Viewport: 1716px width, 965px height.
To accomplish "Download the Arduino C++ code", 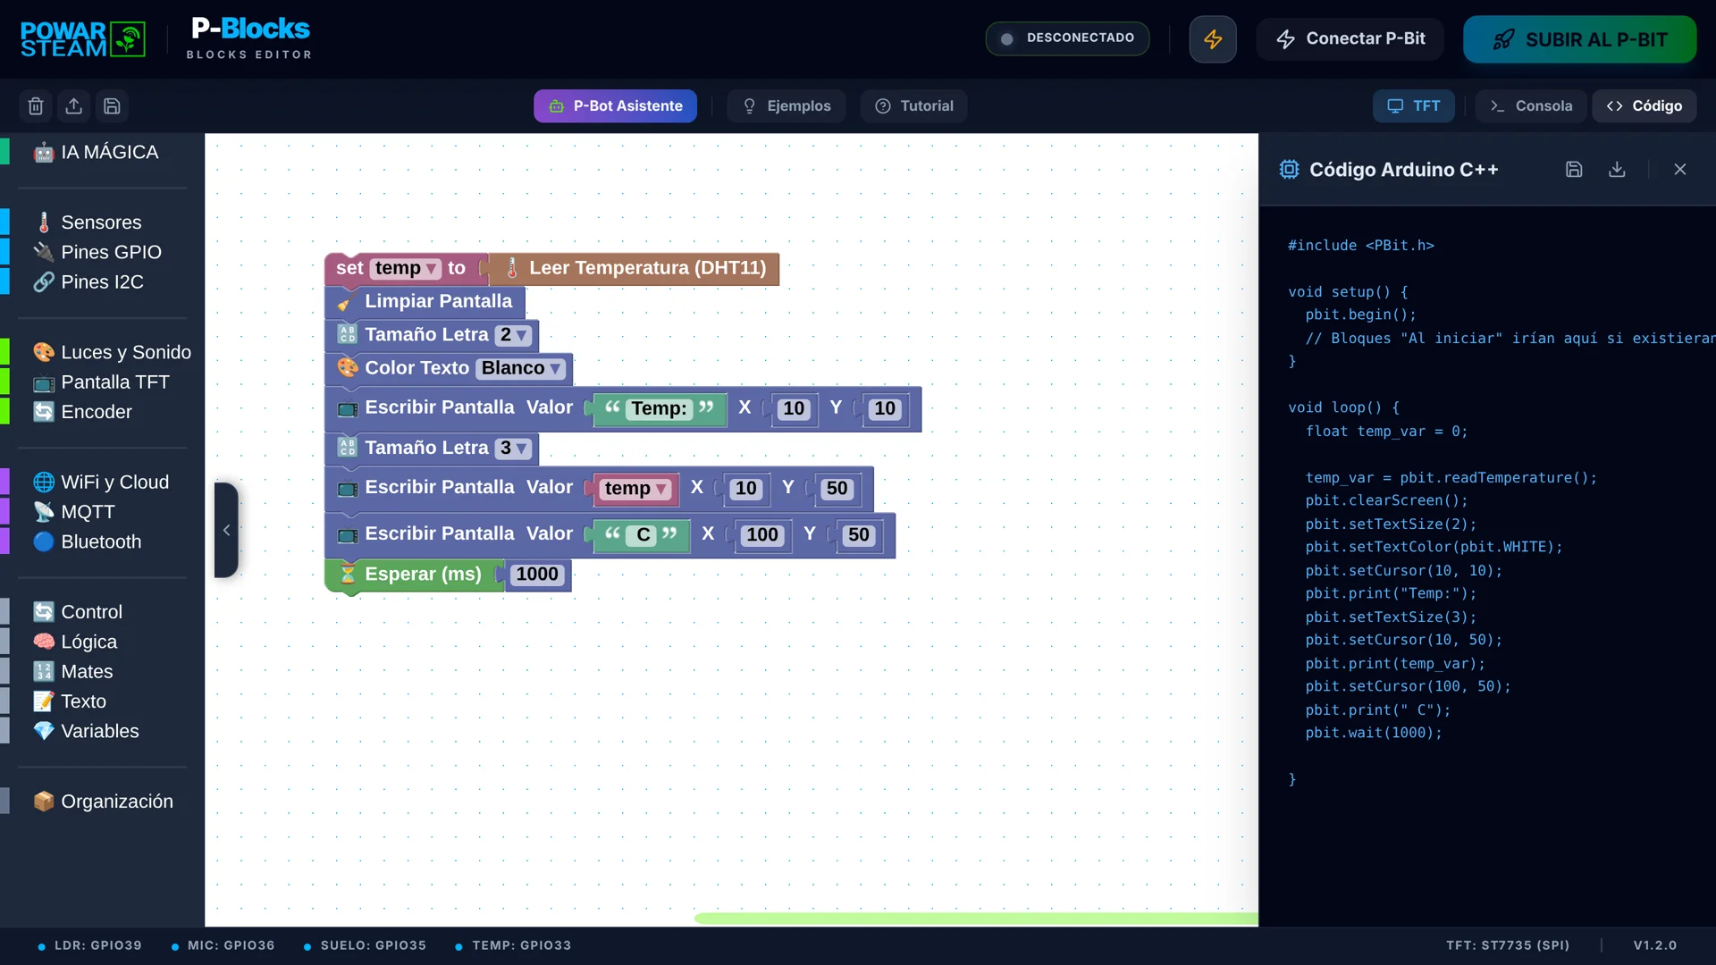I will pos(1617,170).
